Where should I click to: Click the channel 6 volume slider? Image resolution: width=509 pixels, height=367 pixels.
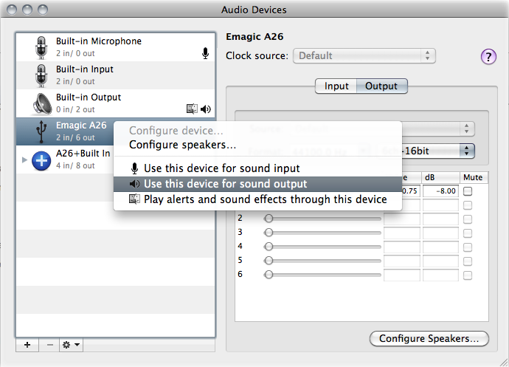(x=322, y=275)
